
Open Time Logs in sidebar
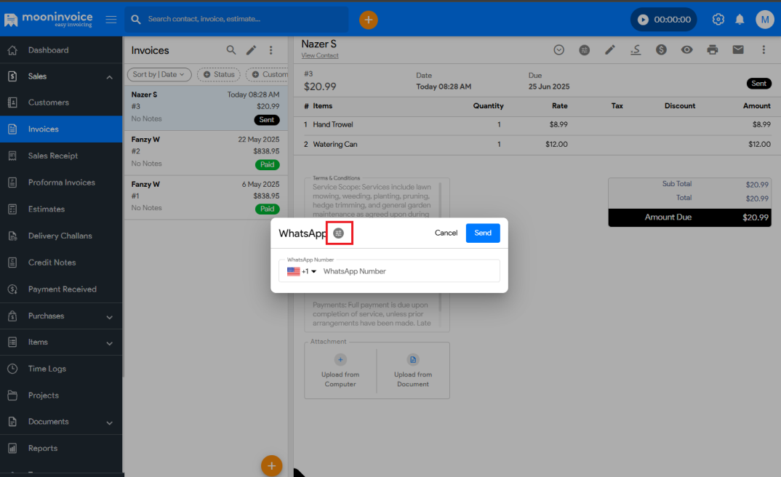pos(61,369)
